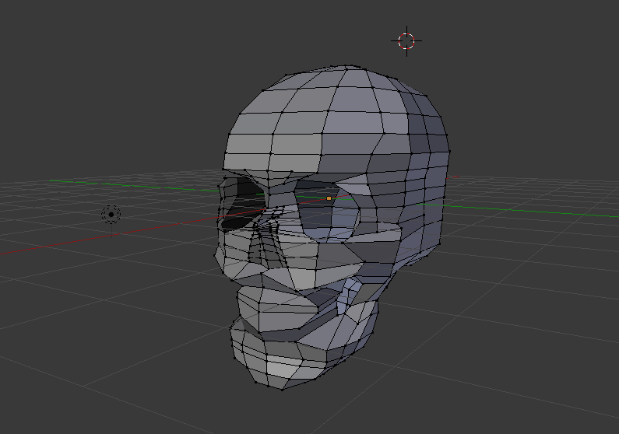
Task: Click the orange origin point on the skull
Action: point(329,198)
